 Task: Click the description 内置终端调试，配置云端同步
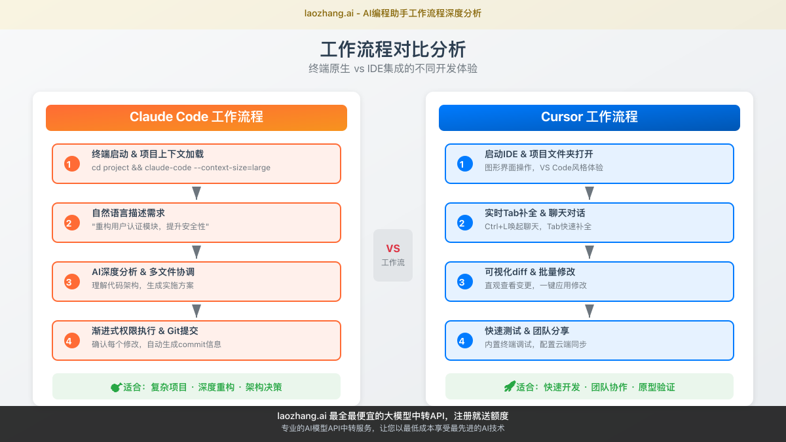coord(536,344)
